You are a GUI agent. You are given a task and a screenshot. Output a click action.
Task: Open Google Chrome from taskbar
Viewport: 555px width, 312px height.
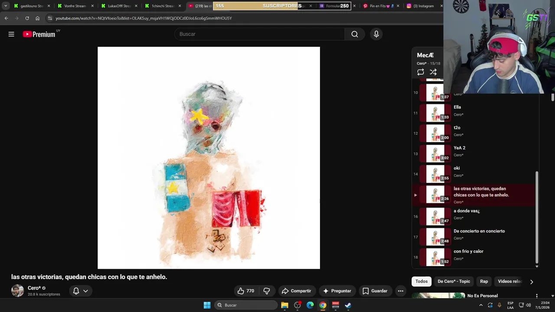(x=323, y=305)
